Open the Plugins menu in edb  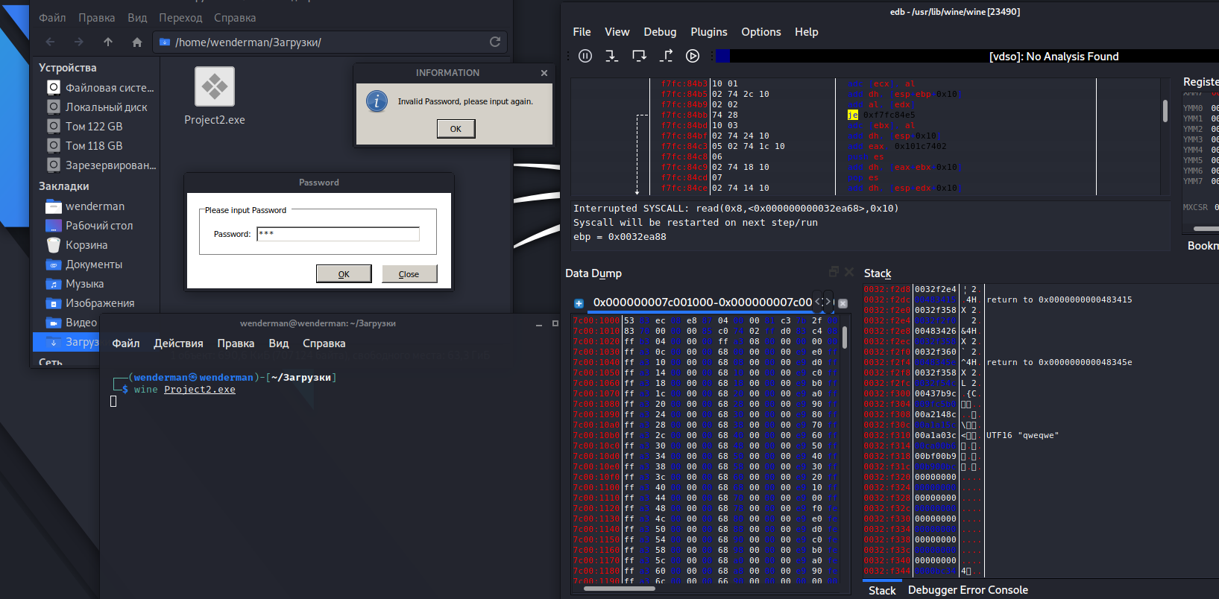click(x=708, y=32)
